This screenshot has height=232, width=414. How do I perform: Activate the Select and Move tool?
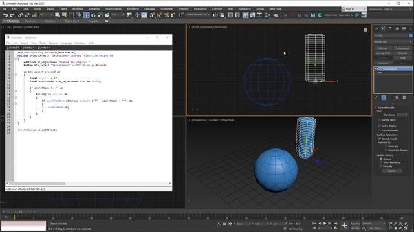(x=86, y=15)
